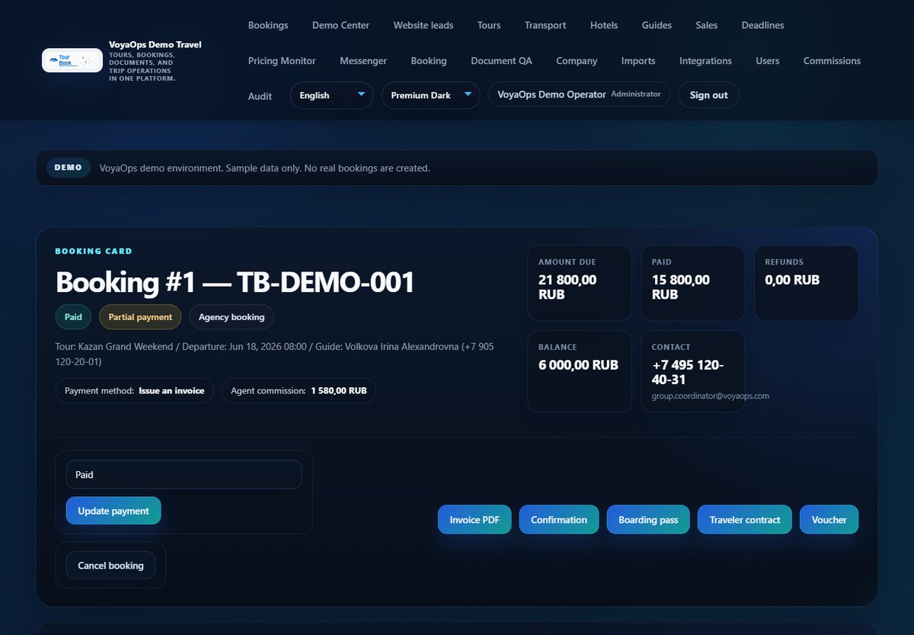Click Update payment button

[113, 511]
